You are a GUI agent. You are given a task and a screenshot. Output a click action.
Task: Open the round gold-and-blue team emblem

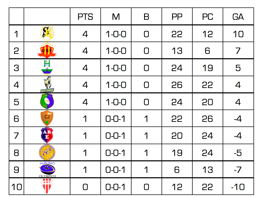[x=47, y=152]
